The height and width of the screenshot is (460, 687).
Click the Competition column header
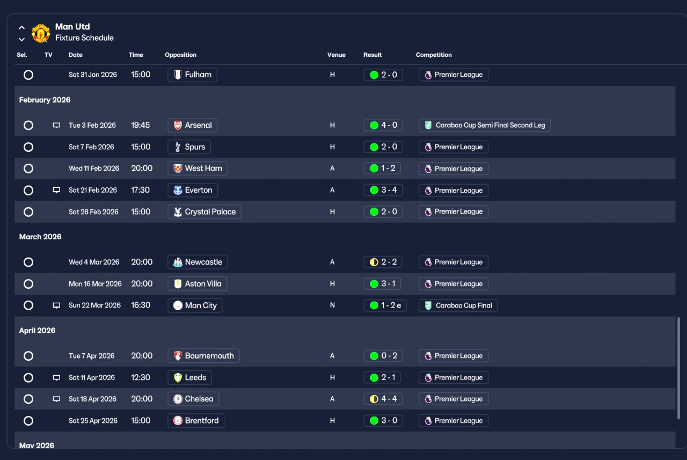pyautogui.click(x=434, y=55)
